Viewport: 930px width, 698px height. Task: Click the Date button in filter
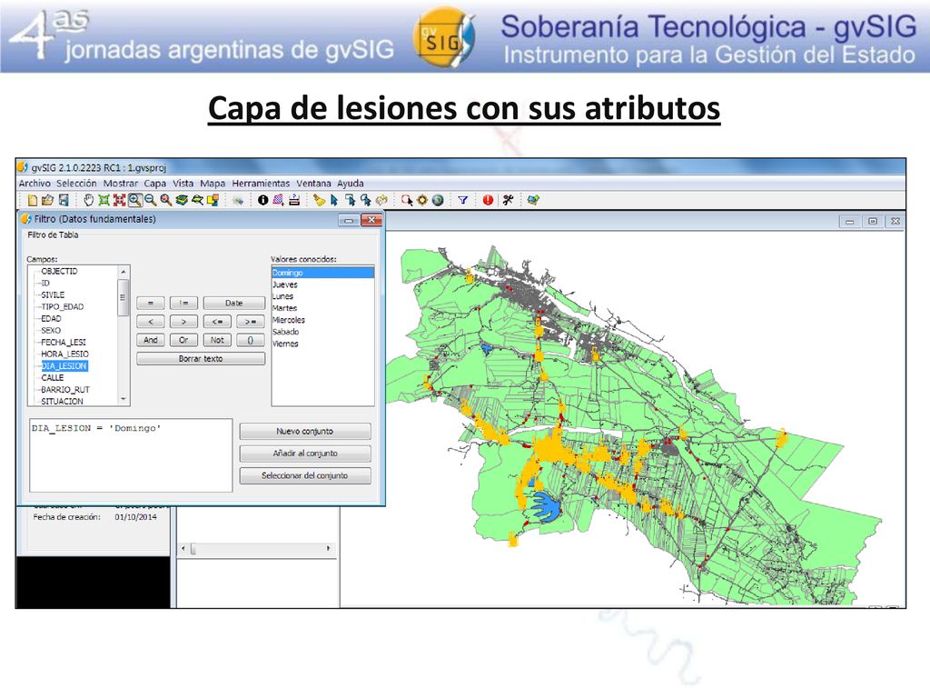pos(233,304)
